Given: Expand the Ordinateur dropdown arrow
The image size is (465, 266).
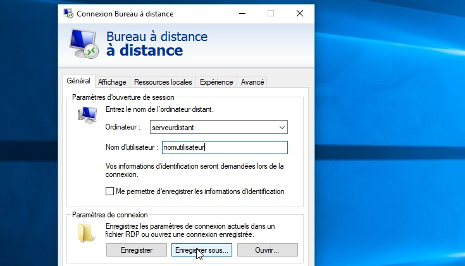Looking at the screenshot, I should coord(282,128).
